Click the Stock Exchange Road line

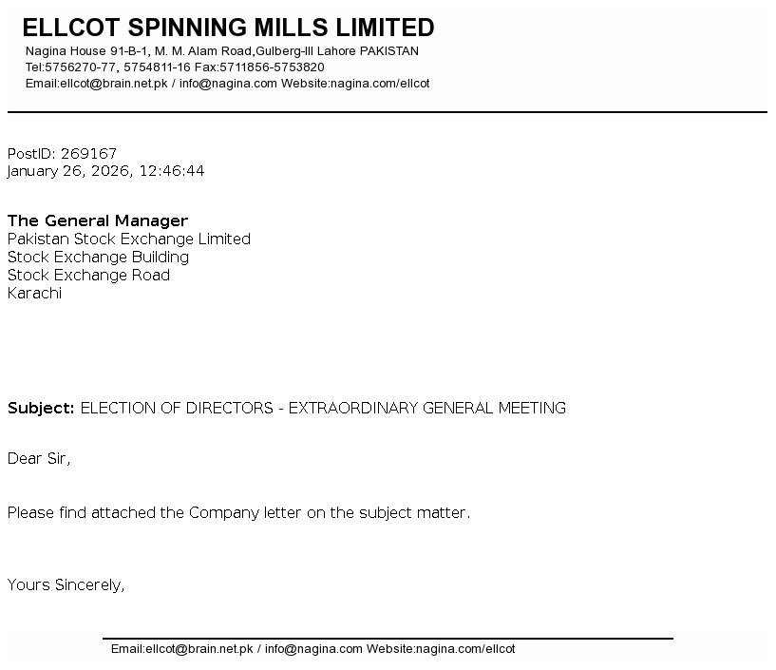(88, 276)
